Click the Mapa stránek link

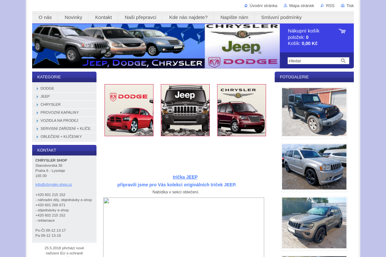coord(302,6)
